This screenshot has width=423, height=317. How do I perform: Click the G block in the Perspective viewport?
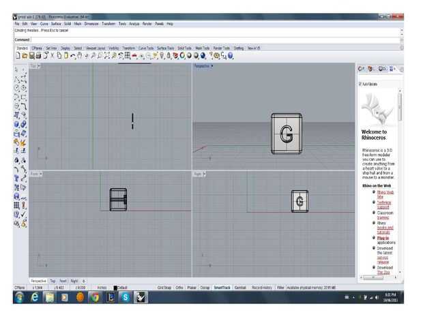click(x=287, y=134)
